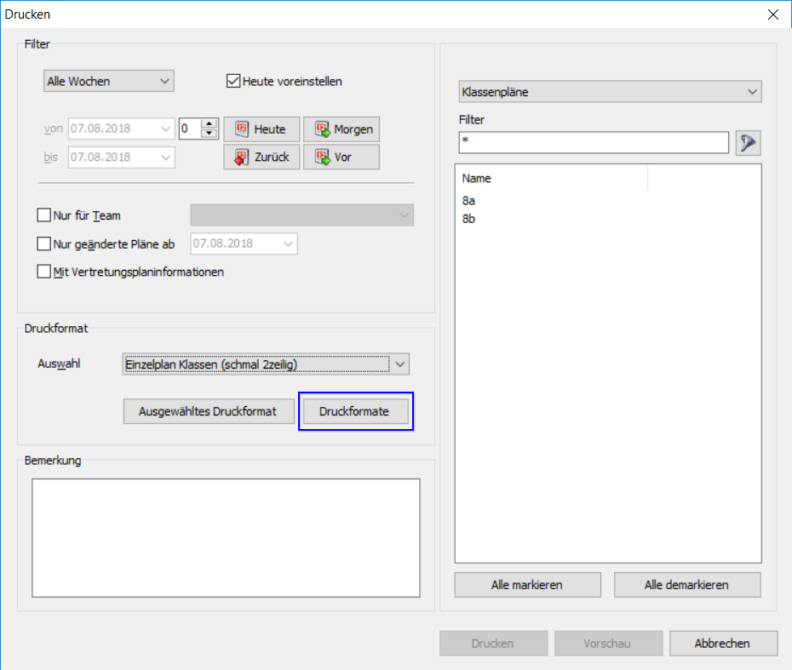The image size is (792, 670).
Task: Open the von date dropdown
Action: click(165, 129)
